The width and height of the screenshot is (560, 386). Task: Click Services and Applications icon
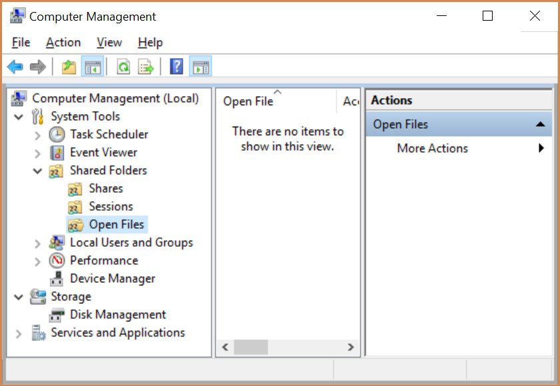[x=39, y=333]
